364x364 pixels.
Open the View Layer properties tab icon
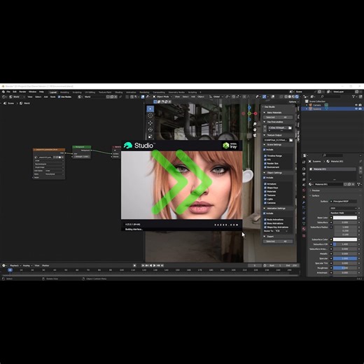(x=304, y=179)
